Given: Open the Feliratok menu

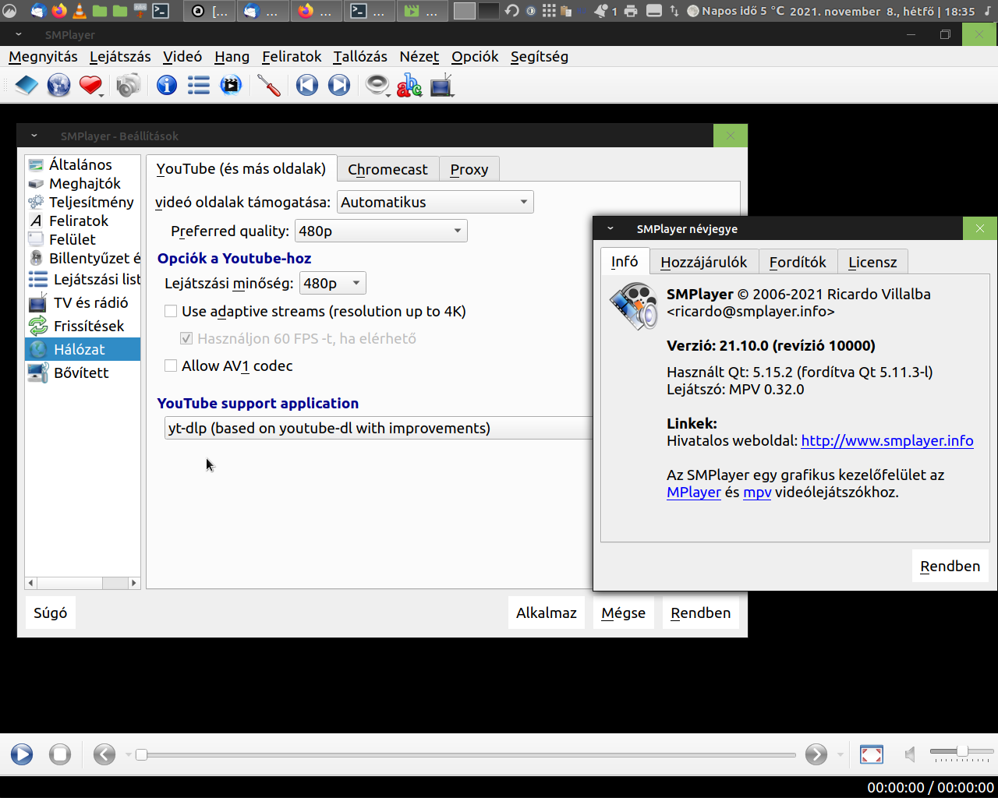Looking at the screenshot, I should (x=292, y=56).
